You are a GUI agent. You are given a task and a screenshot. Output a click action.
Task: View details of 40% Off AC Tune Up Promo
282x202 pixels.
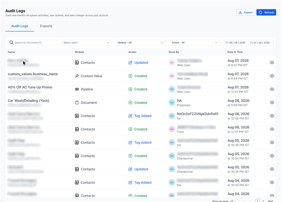[x=272, y=89]
